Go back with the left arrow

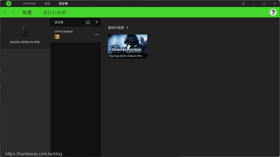coord(5,12)
